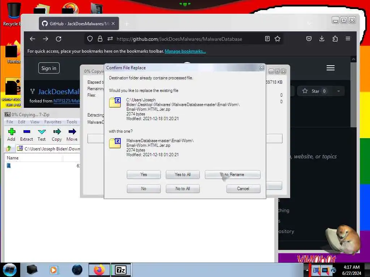
Task: Open 7-Zip from the taskbar
Action: (121, 270)
